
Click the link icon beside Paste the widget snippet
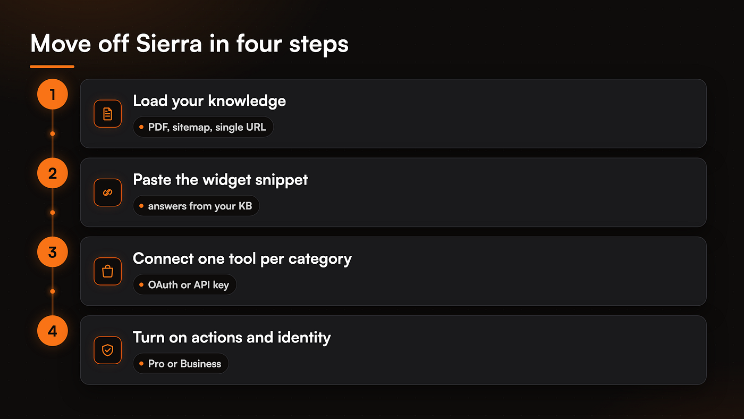[108, 192]
